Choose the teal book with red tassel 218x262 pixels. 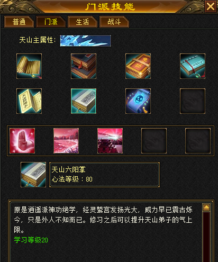(x=193, y=66)
